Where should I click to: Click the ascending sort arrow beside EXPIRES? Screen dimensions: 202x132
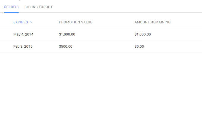tap(31, 22)
